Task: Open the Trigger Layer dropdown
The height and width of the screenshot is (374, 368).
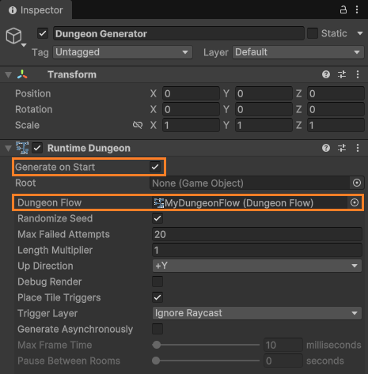Action: point(257,313)
